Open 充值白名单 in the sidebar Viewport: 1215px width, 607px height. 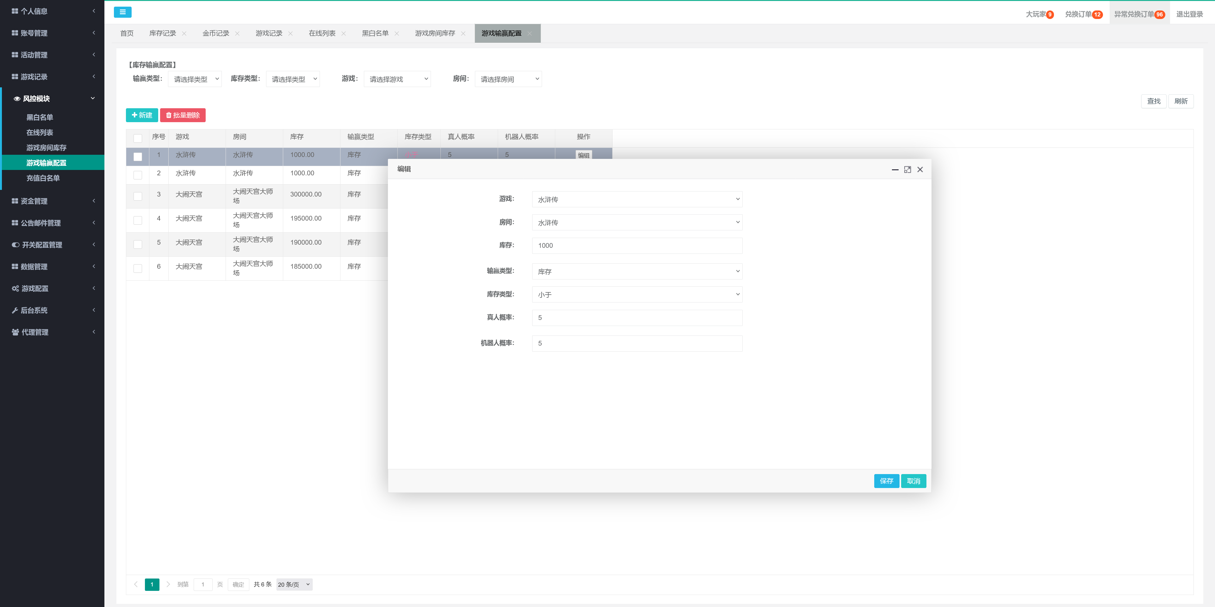click(43, 178)
